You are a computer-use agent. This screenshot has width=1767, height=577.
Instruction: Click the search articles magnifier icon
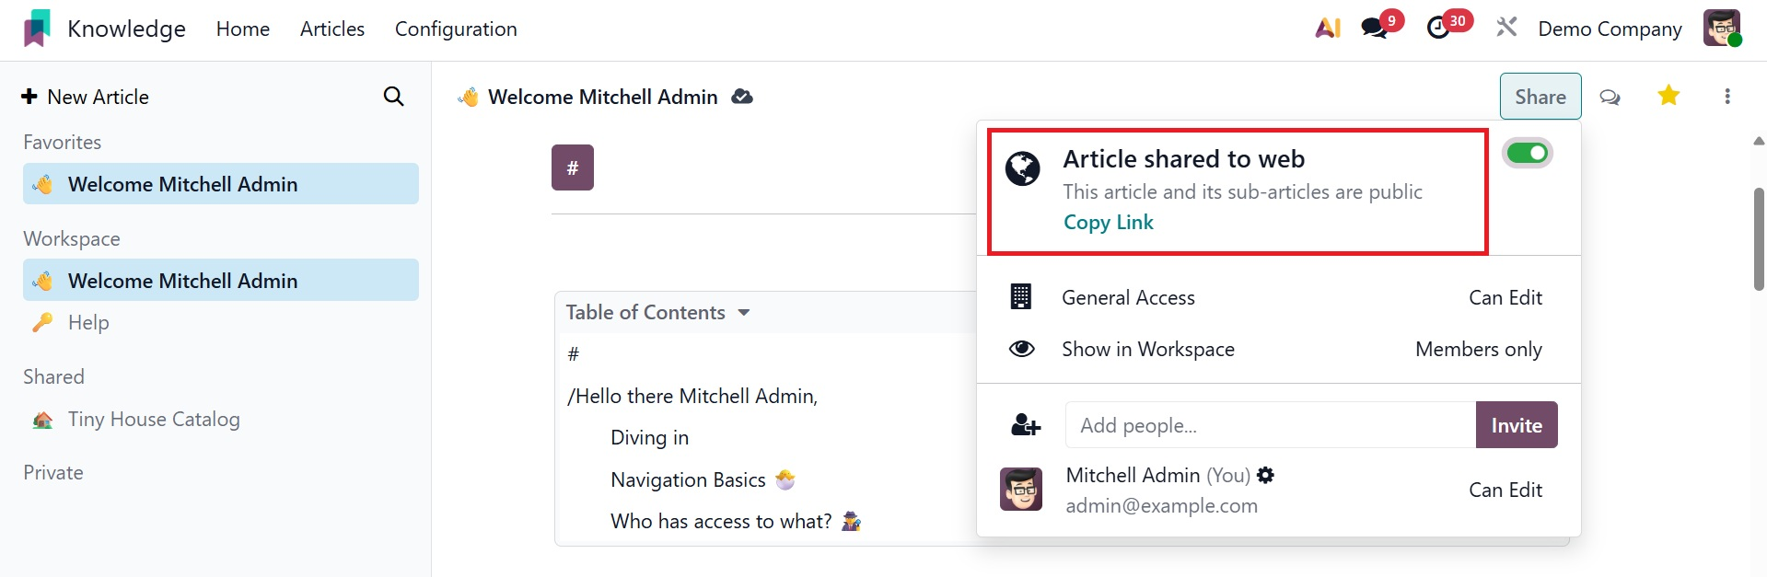393,97
